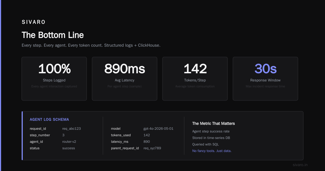Select the 100% Steps Logged card
Screen dimensions: 325x171
tap(54, 79)
